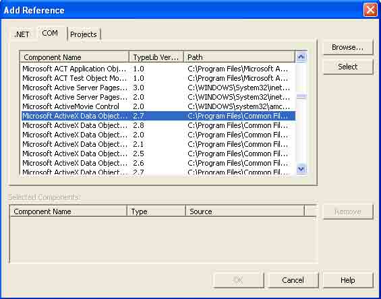This screenshot has height=299, width=381.
Task: Click the 2.8 TypeLib version cell
Action: point(138,125)
